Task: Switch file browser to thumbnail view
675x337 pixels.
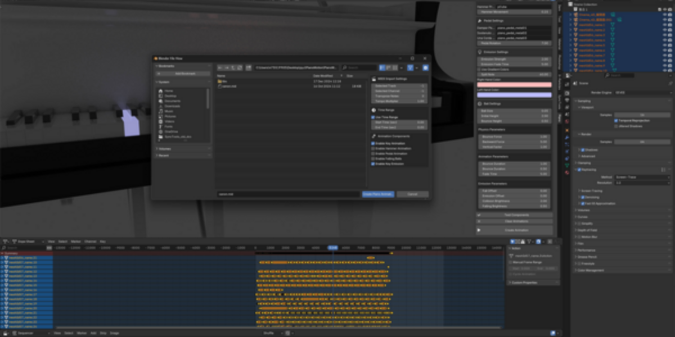Action: (395, 67)
